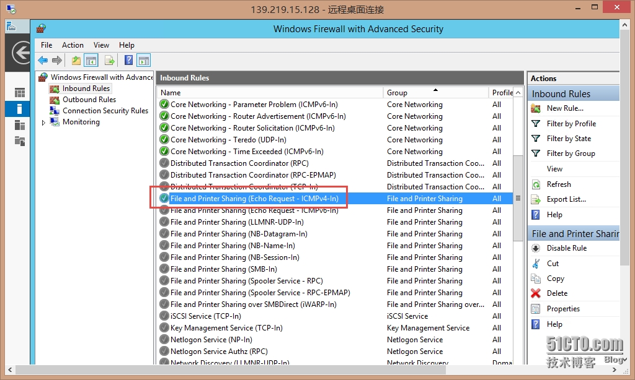This screenshot has width=635, height=380.
Task: Click the large back circle arrow button
Action: 21,53
